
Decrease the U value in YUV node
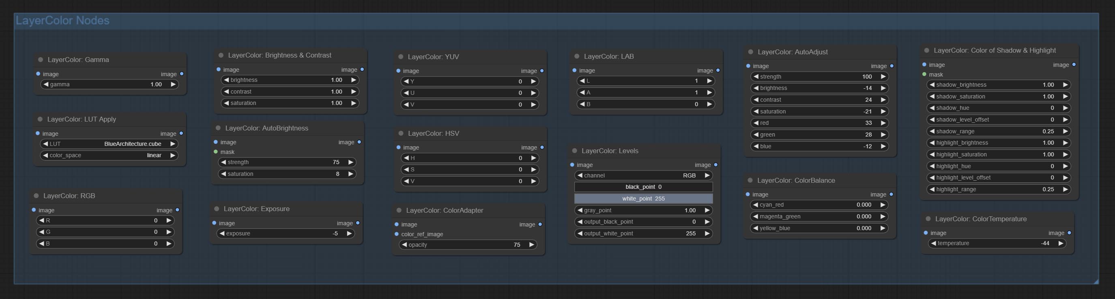[406, 93]
